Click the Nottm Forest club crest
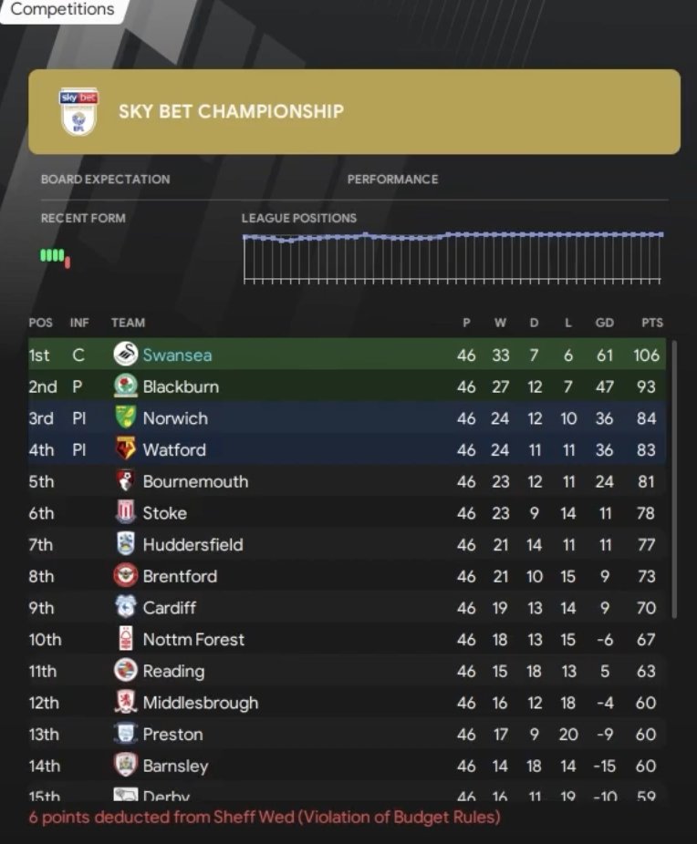 pyautogui.click(x=125, y=639)
